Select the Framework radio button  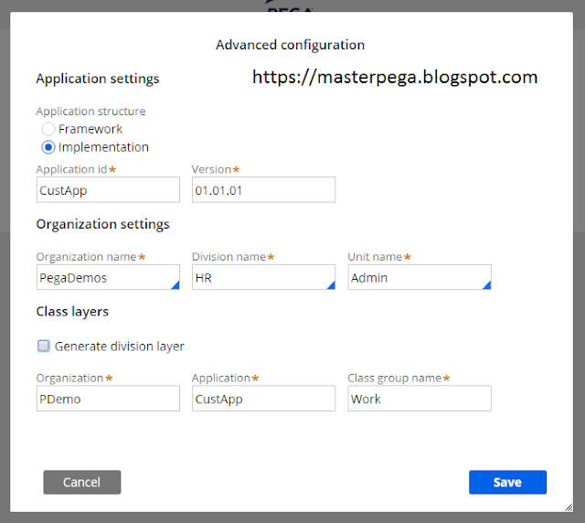pyautogui.click(x=48, y=129)
